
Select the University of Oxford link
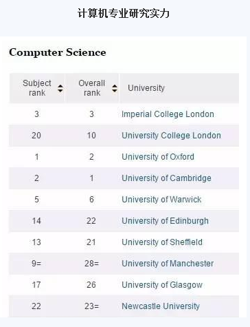(x=158, y=157)
